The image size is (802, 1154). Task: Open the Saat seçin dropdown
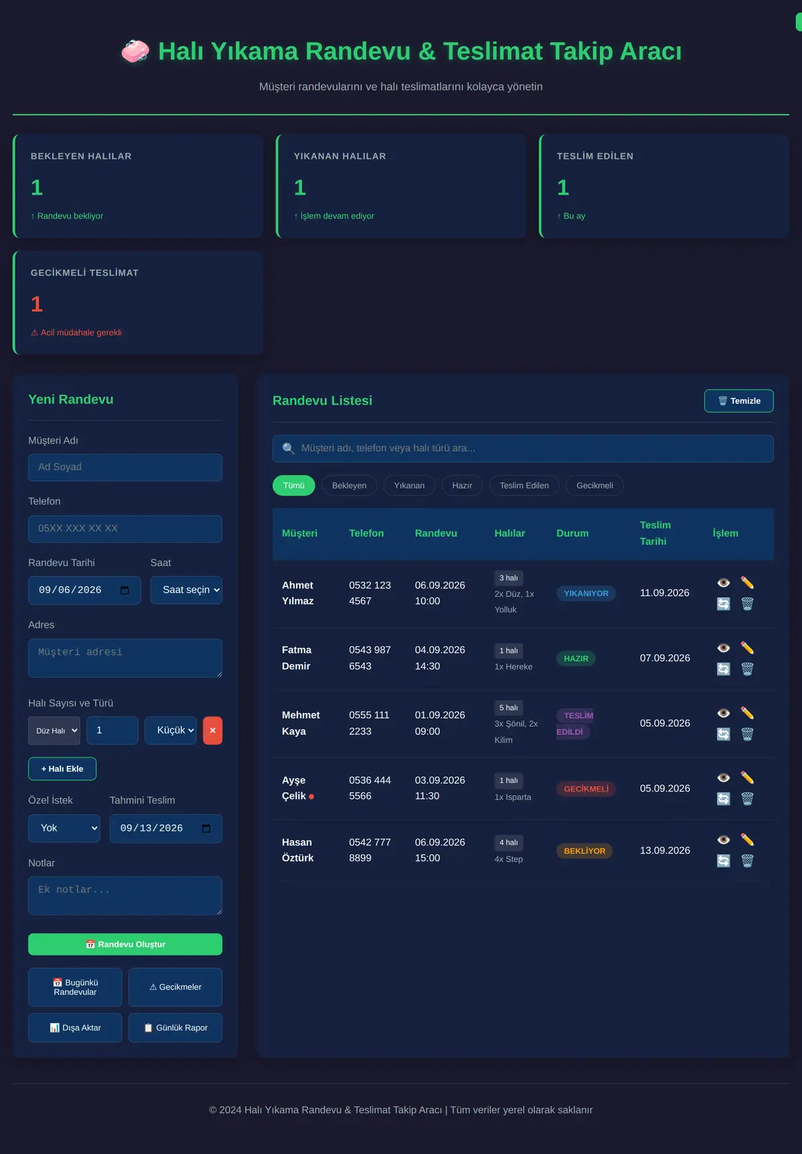click(x=186, y=590)
